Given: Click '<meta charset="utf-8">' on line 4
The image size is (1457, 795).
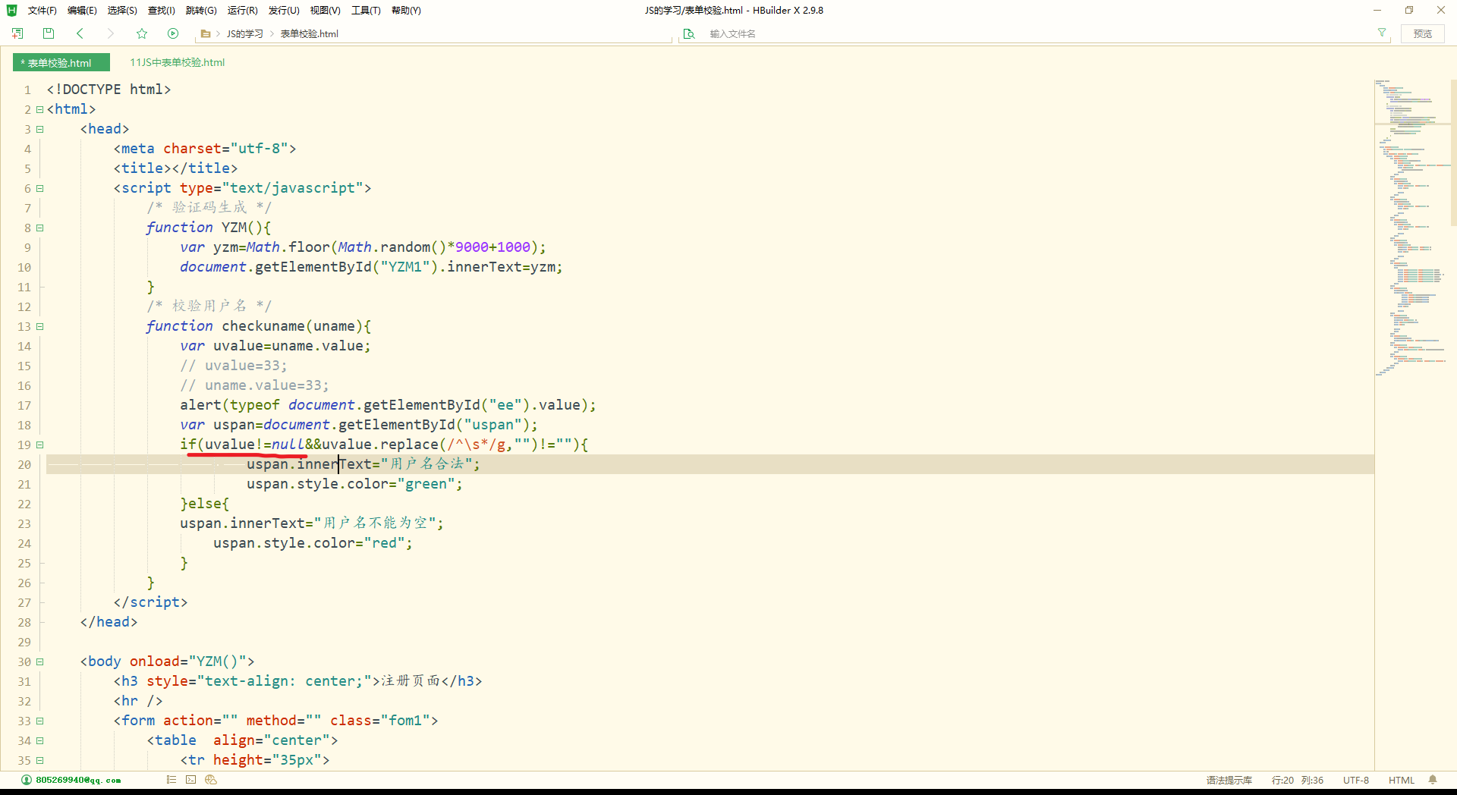Looking at the screenshot, I should (205, 149).
